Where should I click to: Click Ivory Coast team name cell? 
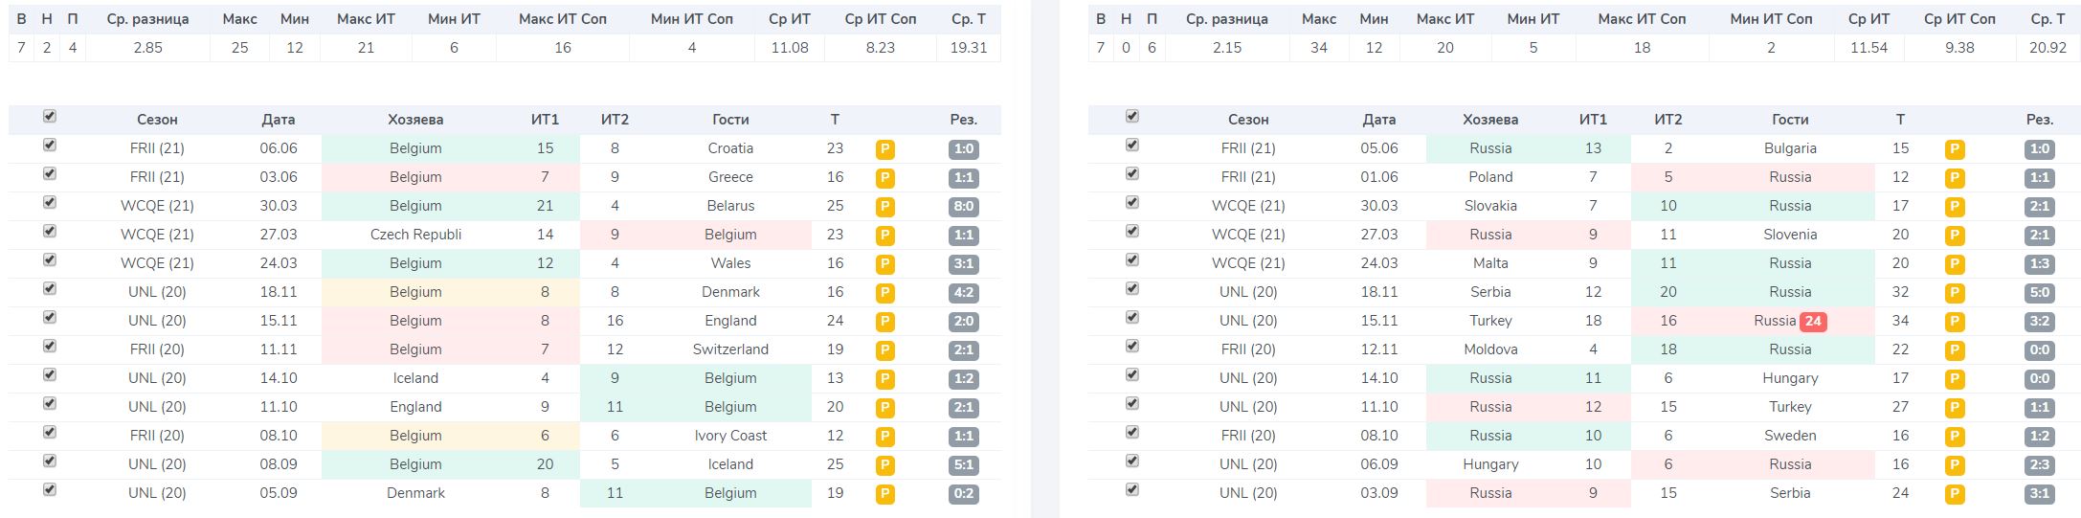click(730, 436)
